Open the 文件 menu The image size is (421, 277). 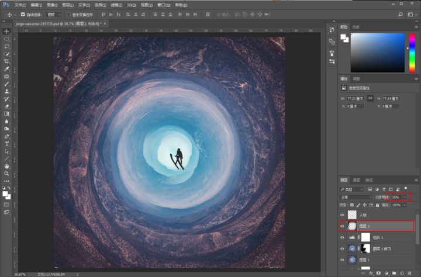coord(20,5)
